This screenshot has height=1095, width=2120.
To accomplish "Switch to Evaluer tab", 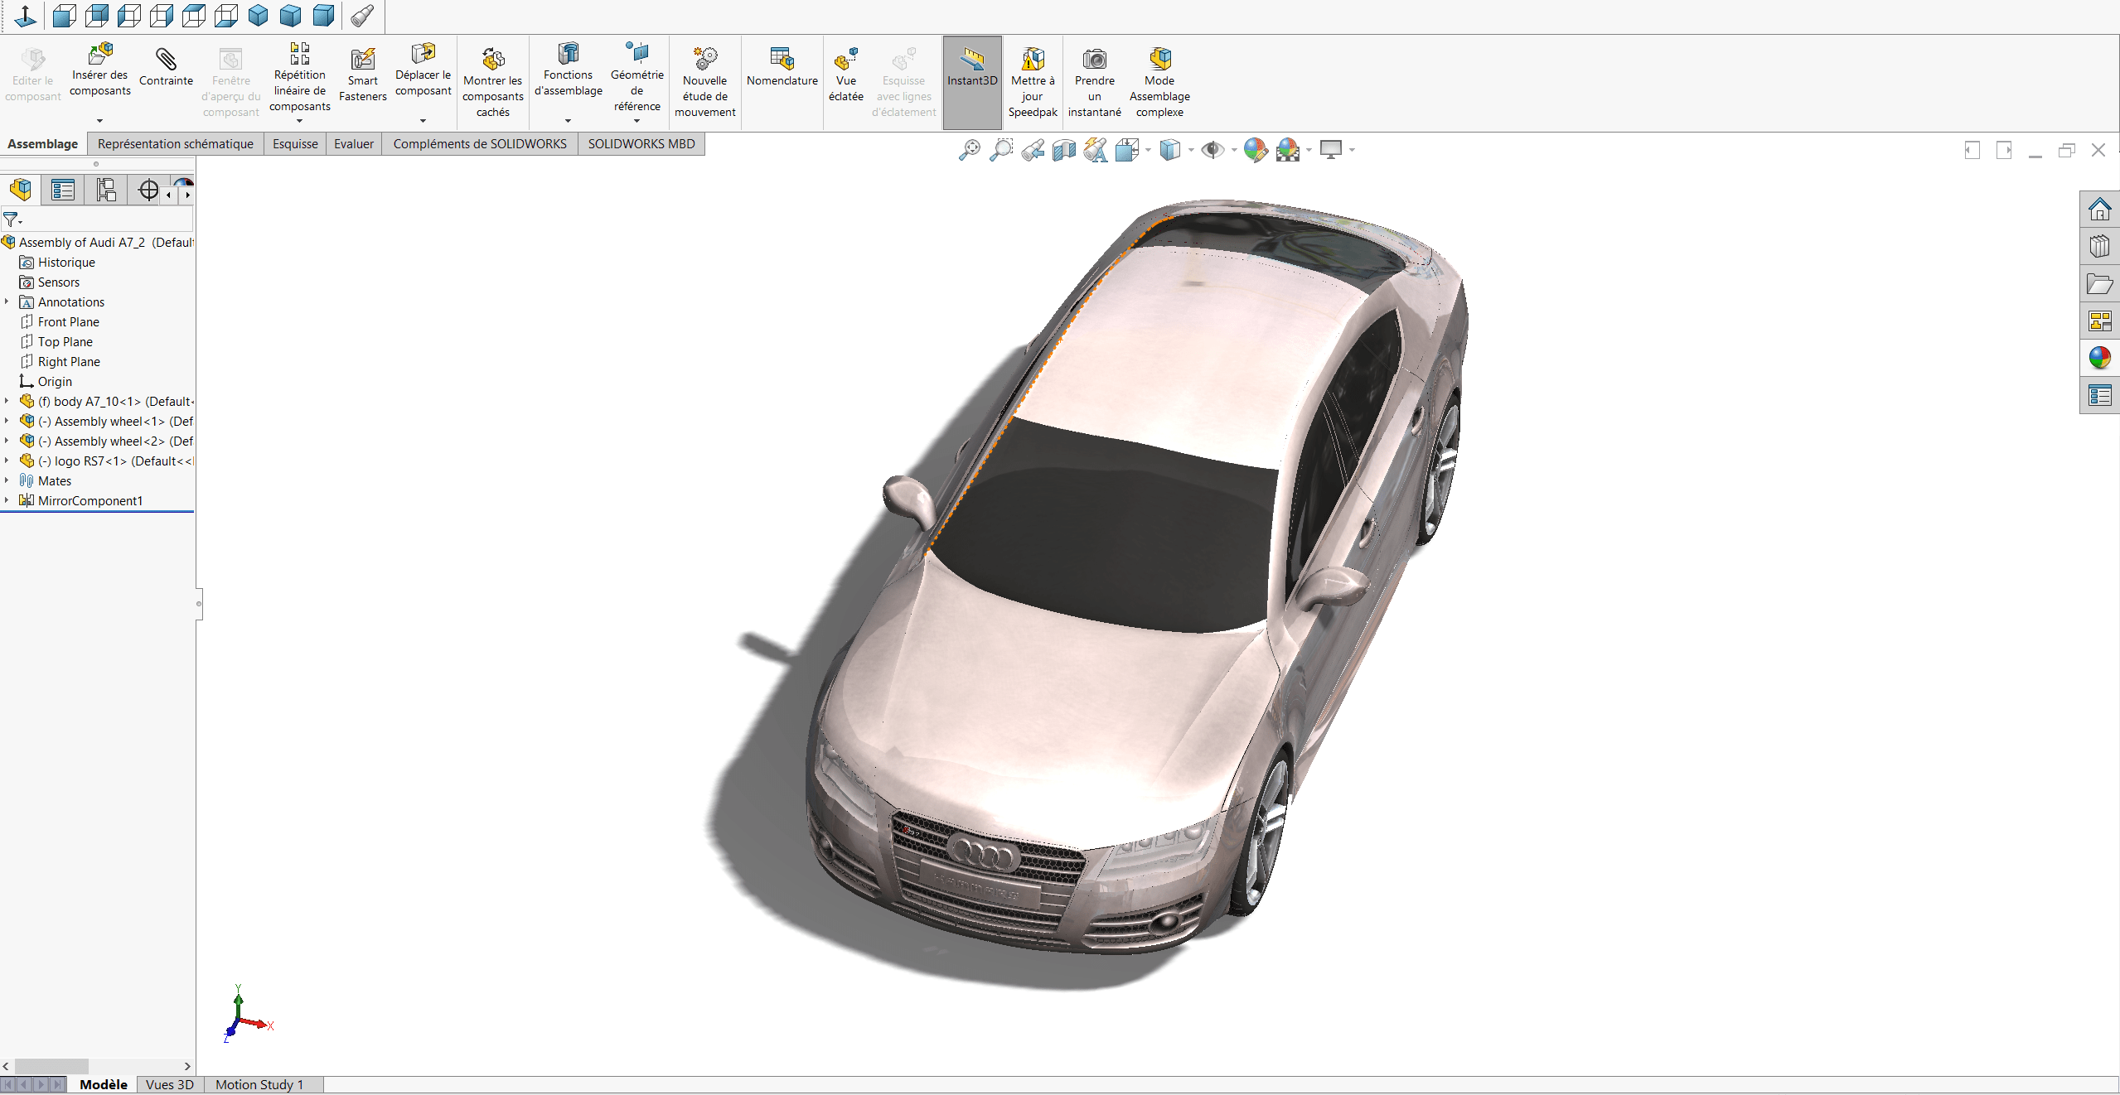I will pyautogui.click(x=354, y=144).
